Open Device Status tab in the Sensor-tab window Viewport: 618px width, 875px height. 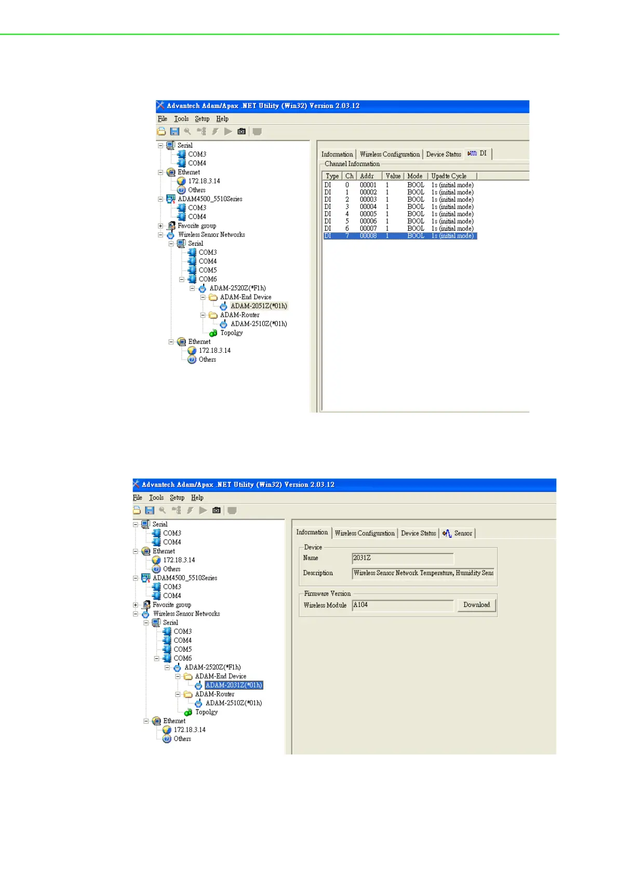(x=419, y=533)
